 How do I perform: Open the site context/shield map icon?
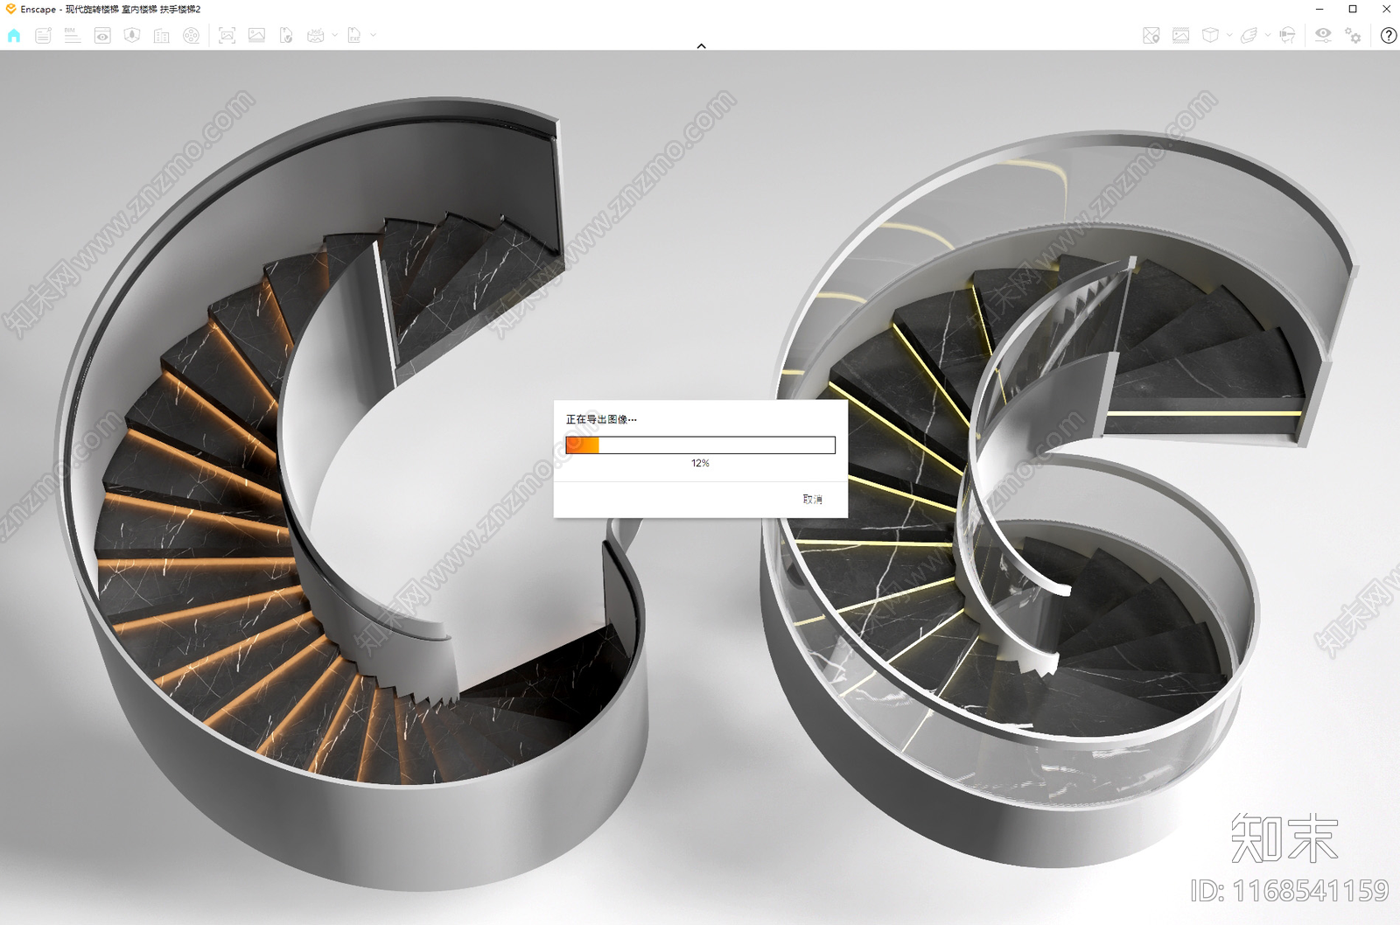(x=132, y=36)
